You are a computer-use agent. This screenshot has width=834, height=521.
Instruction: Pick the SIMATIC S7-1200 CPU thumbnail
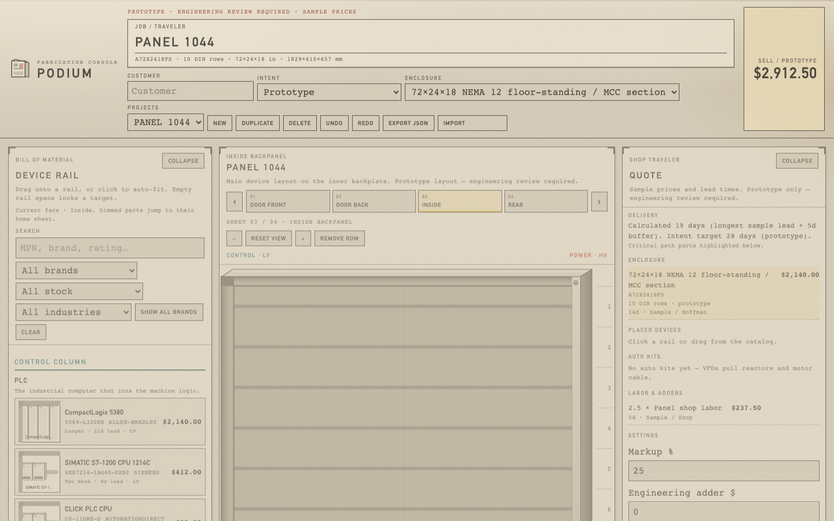pos(39,472)
